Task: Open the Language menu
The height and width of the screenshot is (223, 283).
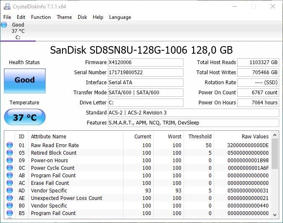Action: 120,17
